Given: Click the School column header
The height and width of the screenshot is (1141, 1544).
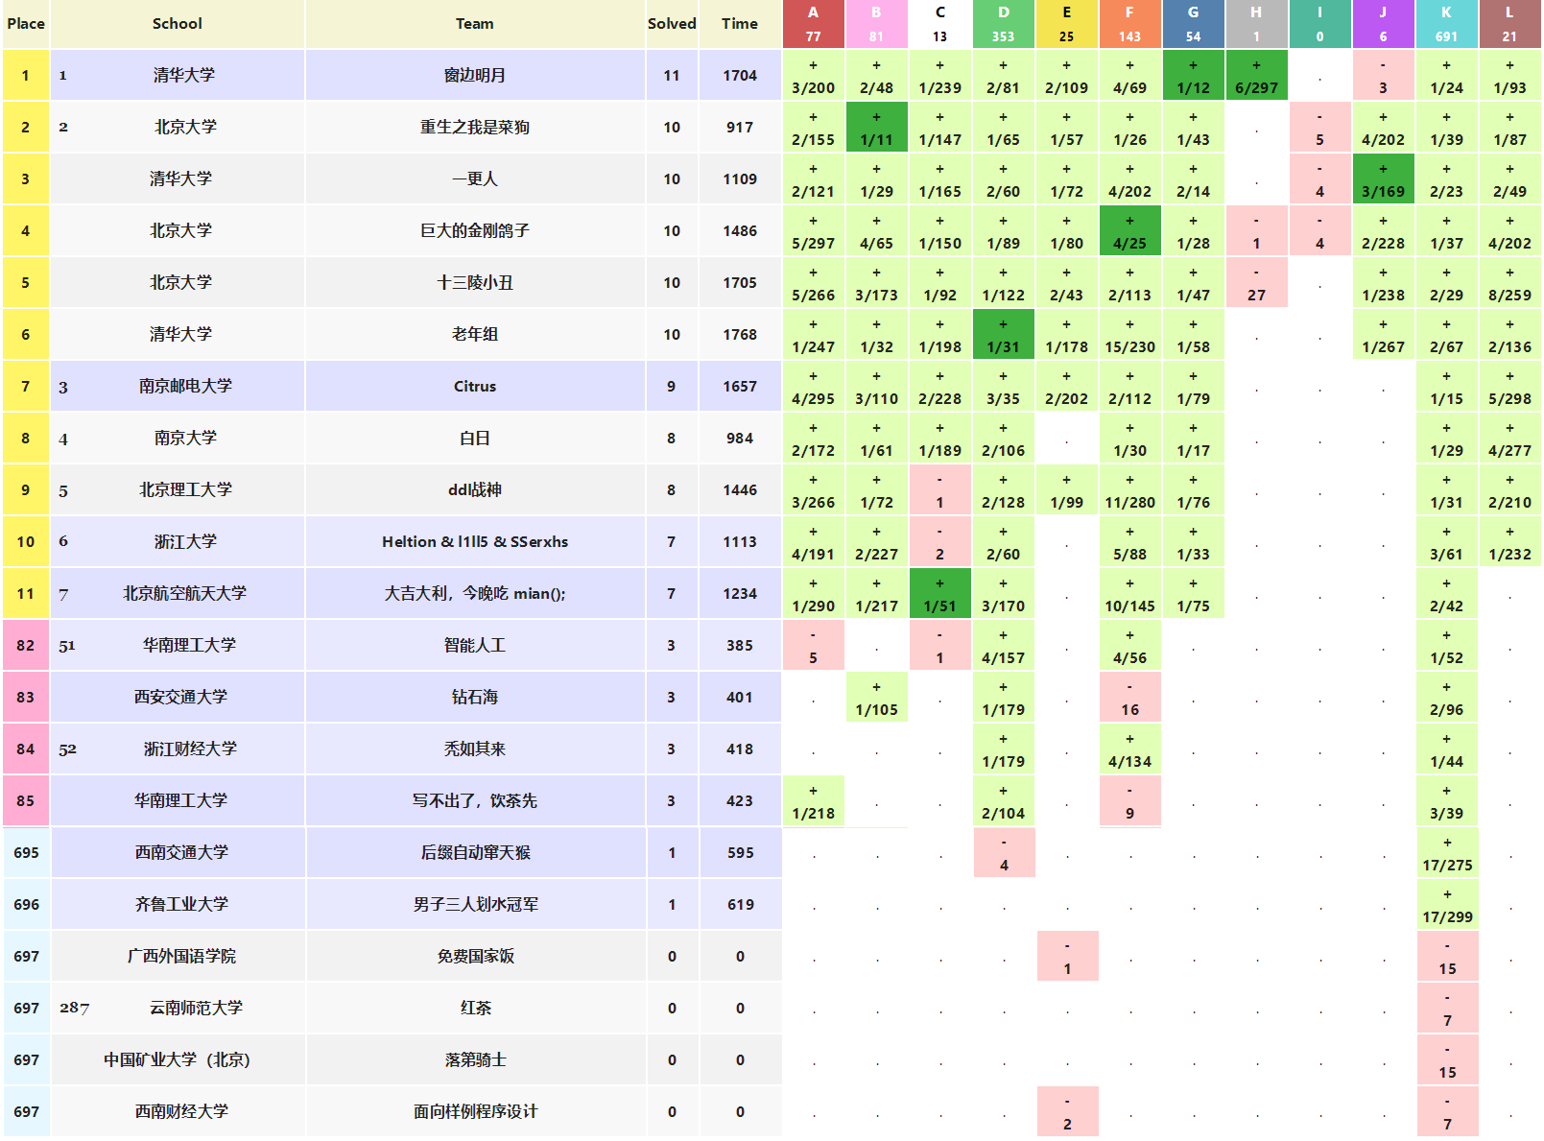Looking at the screenshot, I should [x=178, y=24].
